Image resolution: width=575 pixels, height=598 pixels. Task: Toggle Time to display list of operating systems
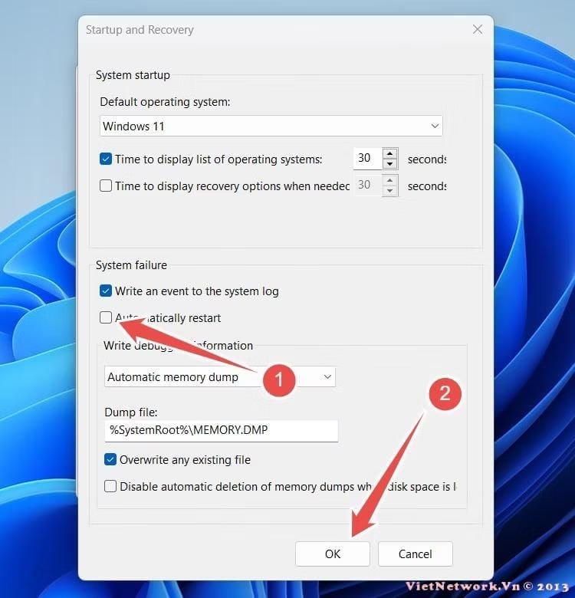click(106, 159)
